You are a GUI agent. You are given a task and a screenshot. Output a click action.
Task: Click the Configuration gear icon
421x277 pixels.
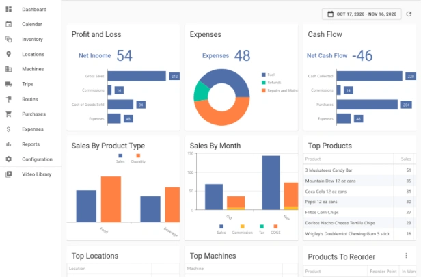8,159
